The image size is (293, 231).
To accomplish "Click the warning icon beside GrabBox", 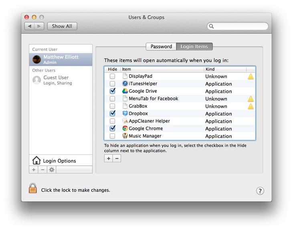I will 251,106.
